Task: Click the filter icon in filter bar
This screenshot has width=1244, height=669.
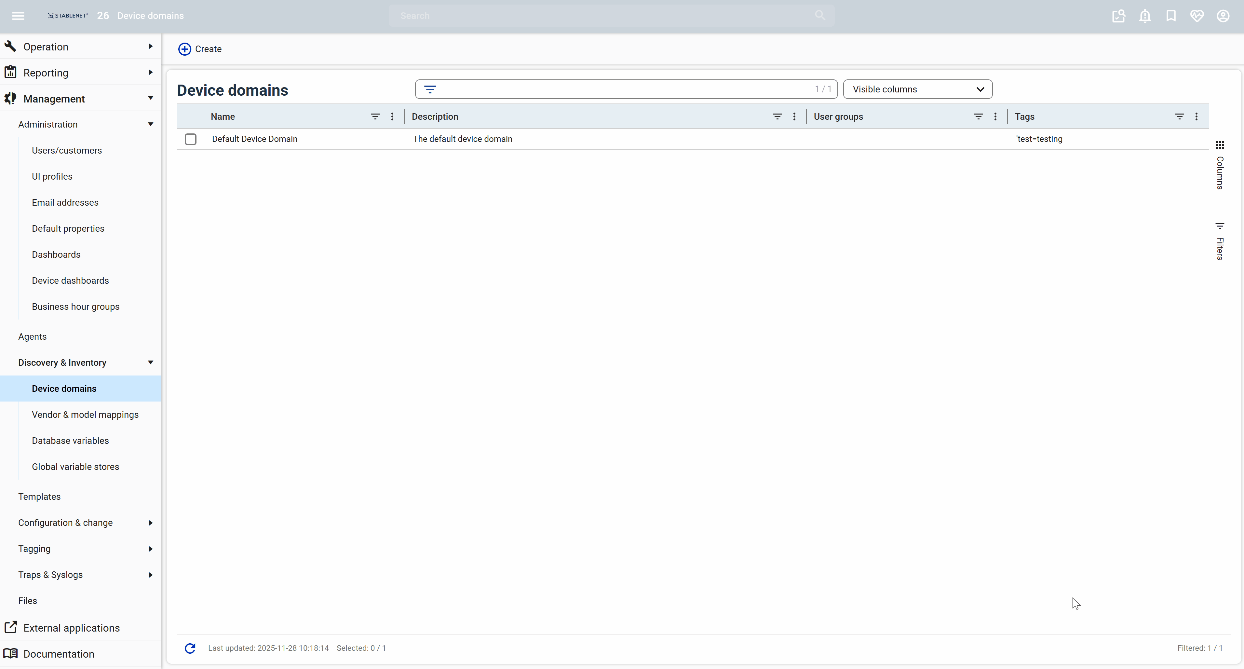Action: coord(430,89)
